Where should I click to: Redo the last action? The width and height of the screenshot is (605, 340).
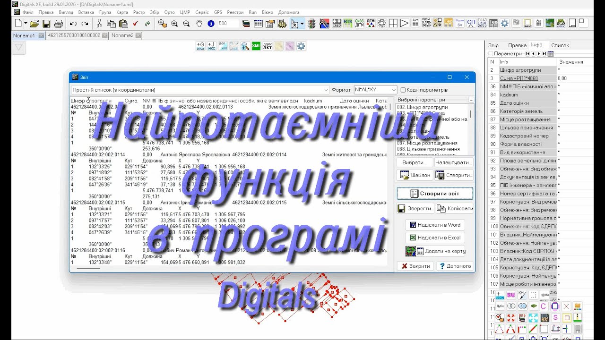click(85, 23)
